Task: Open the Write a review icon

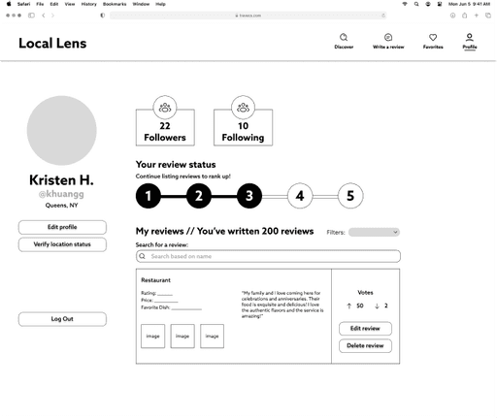Action: 388,37
